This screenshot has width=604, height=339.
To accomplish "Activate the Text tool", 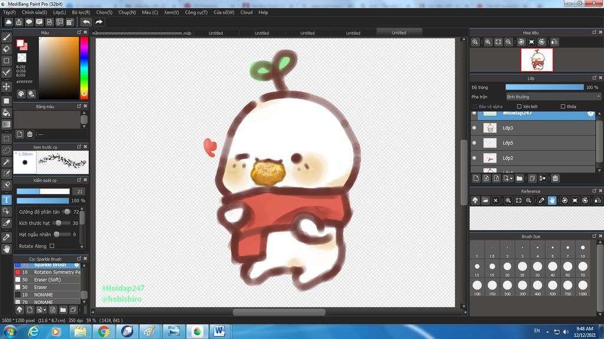I will tap(6, 200).
